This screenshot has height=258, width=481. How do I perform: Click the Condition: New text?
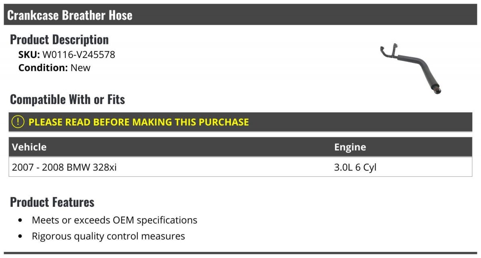pos(55,68)
